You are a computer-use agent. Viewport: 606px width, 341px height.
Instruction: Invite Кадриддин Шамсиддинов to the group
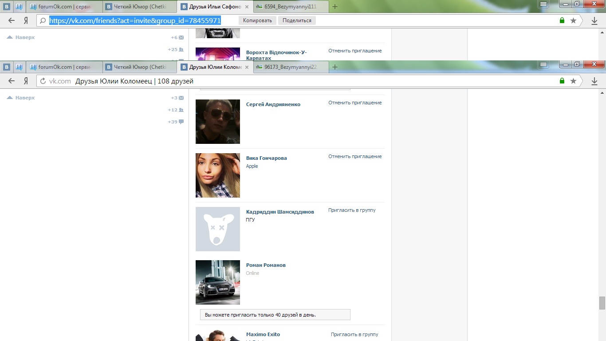352,210
